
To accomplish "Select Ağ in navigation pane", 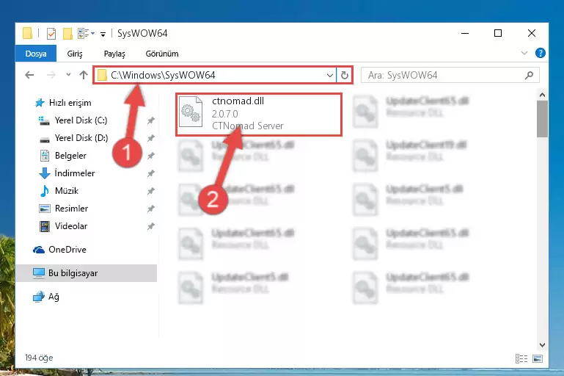I will click(x=46, y=297).
